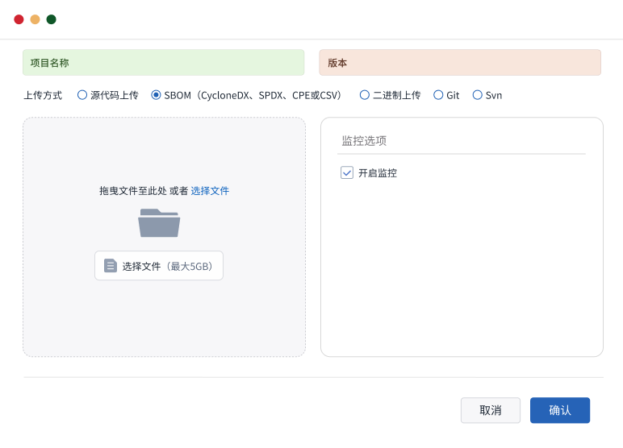Click the 拖曳文件至此处 drop zone text
This screenshot has width=623, height=448.
coord(132,191)
